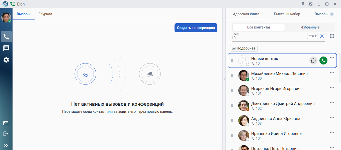Click extension number 104

259,138
